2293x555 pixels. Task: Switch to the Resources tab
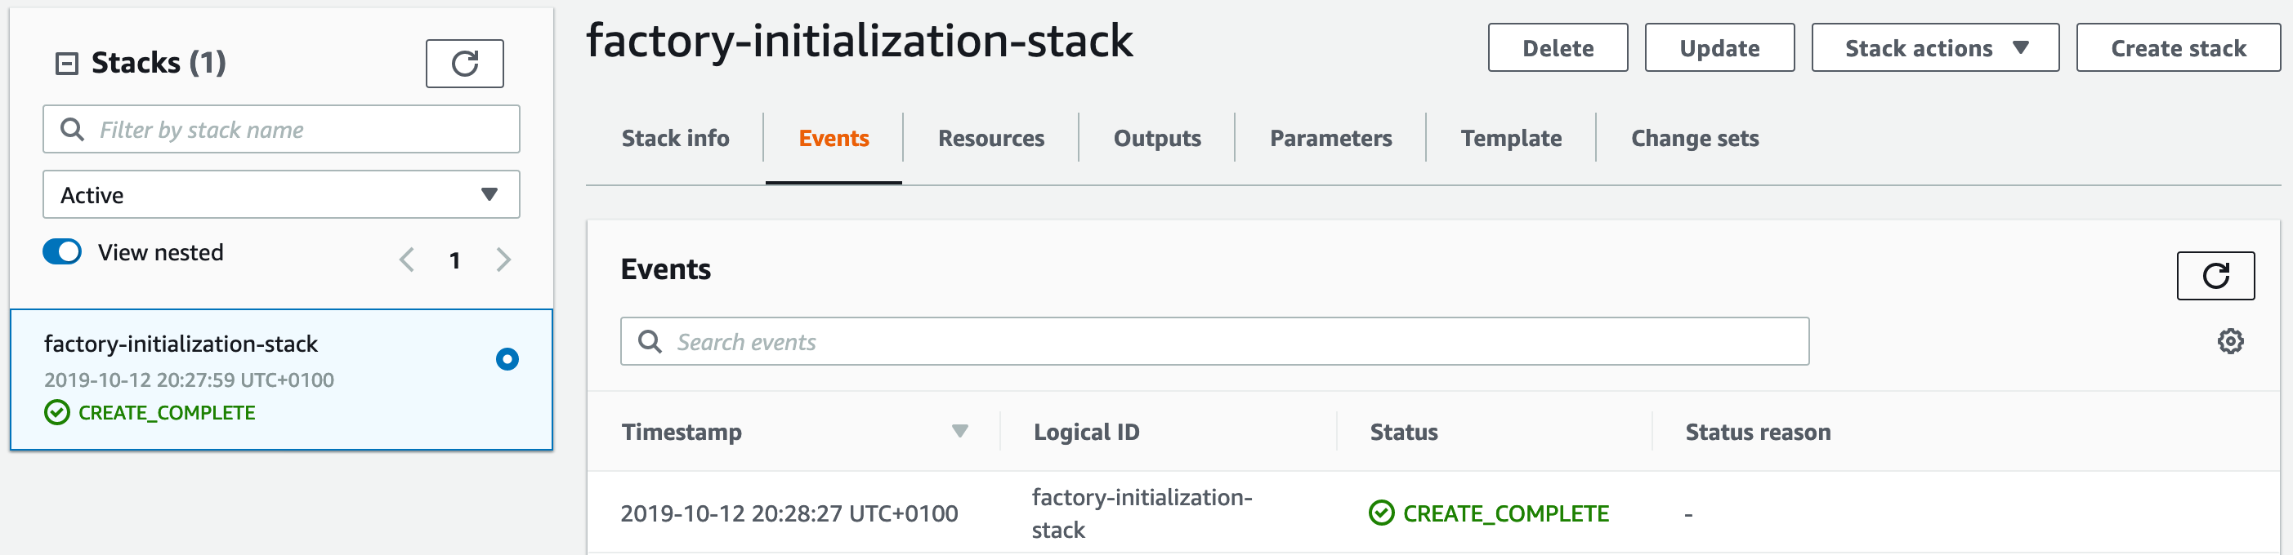click(990, 139)
